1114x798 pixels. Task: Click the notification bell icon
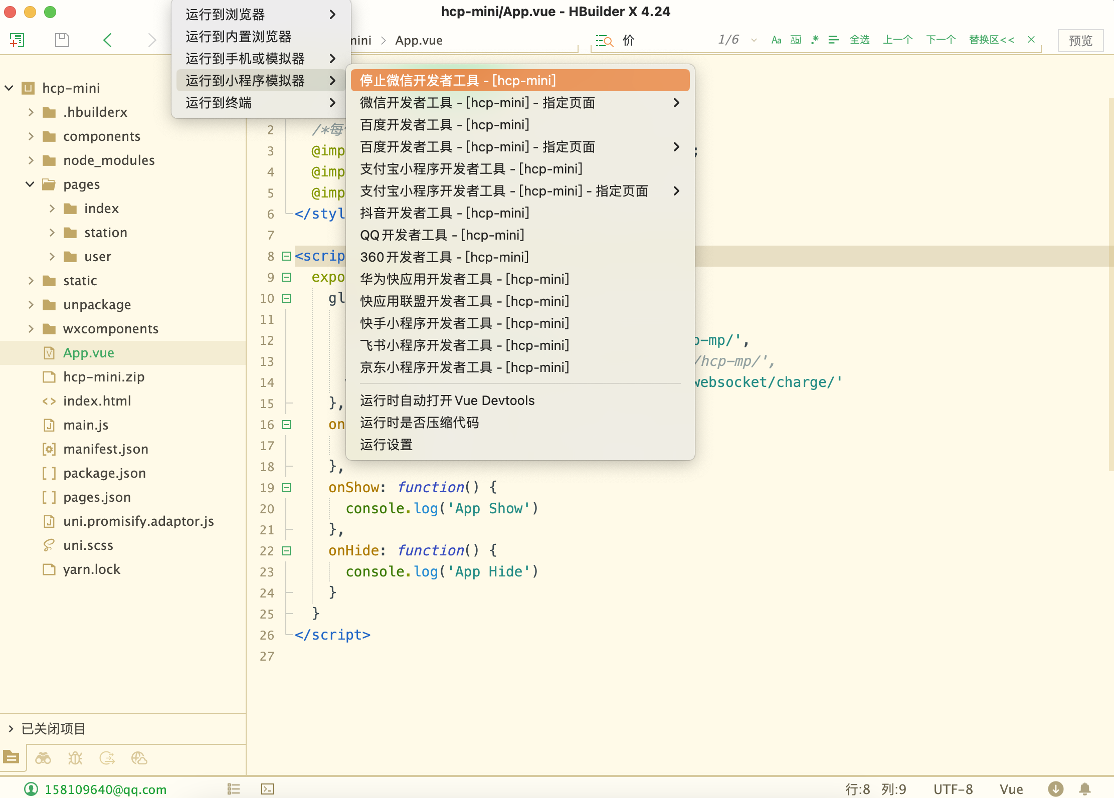(x=1085, y=789)
